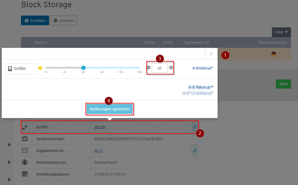Image resolution: width=298 pixels, height=185 pixels.
Task: Click pencil edit icon in Größe row
Action: click(195, 127)
